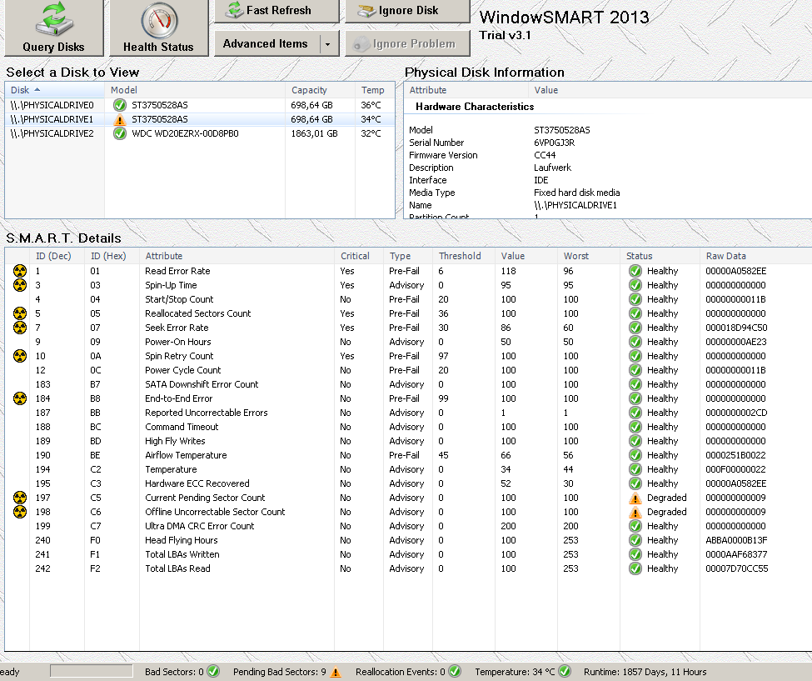Click the Serial Number value 6VP0GJ3R
Screen dimensions: 812x681
[x=554, y=143]
